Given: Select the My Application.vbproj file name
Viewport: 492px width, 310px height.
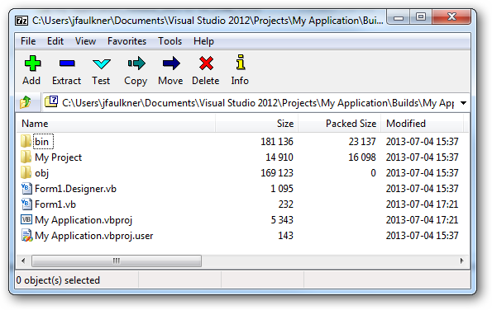Looking at the screenshot, I should pyautogui.click(x=84, y=220).
